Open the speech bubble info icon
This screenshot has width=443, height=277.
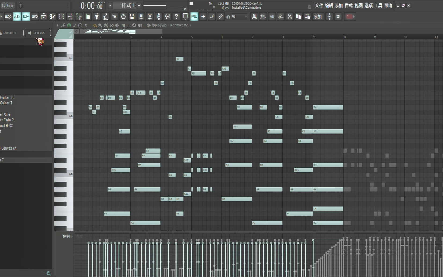pos(167,17)
